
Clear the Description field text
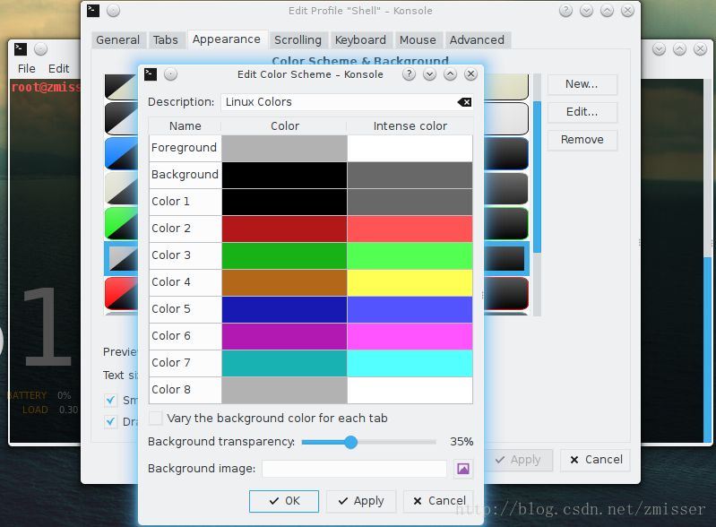point(464,102)
